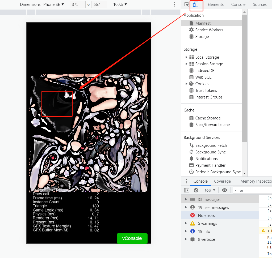Click the device toolbar toggle icon
The image size is (272, 258).
[196, 5]
